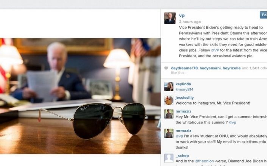View hadyansani's profile from likes
Screen dimensions: 268x166
point(210,68)
